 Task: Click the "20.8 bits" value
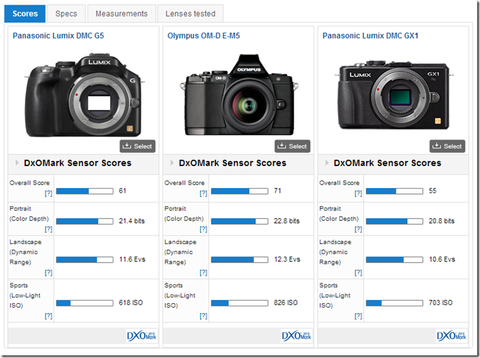tap(442, 221)
